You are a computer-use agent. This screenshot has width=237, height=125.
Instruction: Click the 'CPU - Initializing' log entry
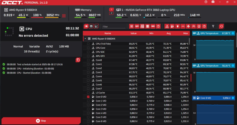(x=35, y=69)
